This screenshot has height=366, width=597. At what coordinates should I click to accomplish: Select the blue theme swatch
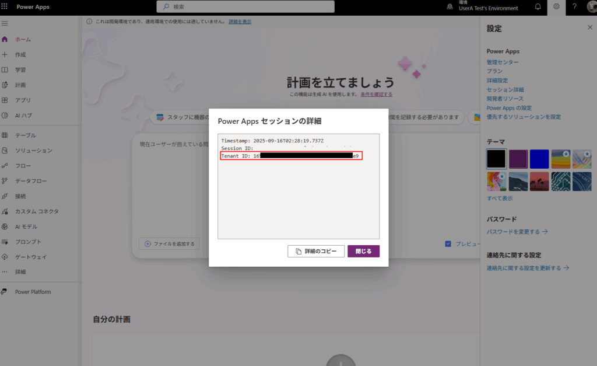click(x=539, y=159)
